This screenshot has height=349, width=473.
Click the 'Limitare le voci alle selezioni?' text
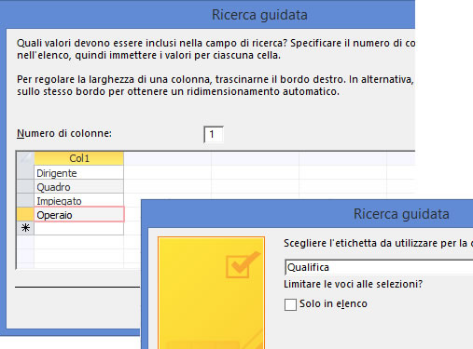pyautogui.click(x=353, y=284)
